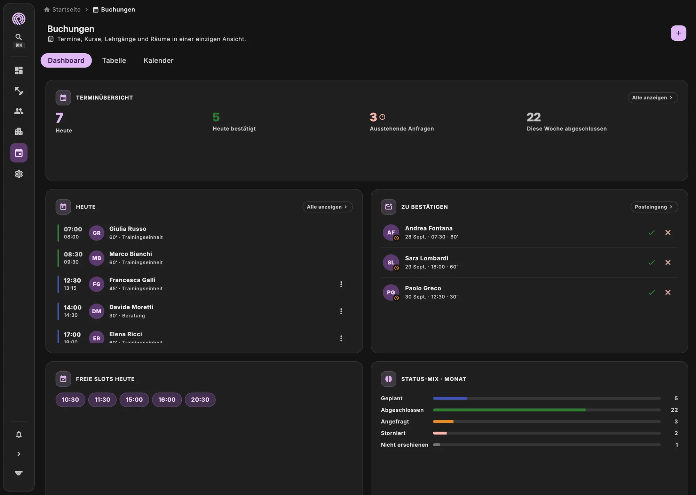Click Alle anzeigen in Terminübersicht
Image resolution: width=696 pixels, height=495 pixels.
[652, 97]
